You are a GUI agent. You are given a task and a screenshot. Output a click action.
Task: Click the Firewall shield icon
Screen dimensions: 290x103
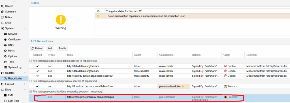coord(2,84)
